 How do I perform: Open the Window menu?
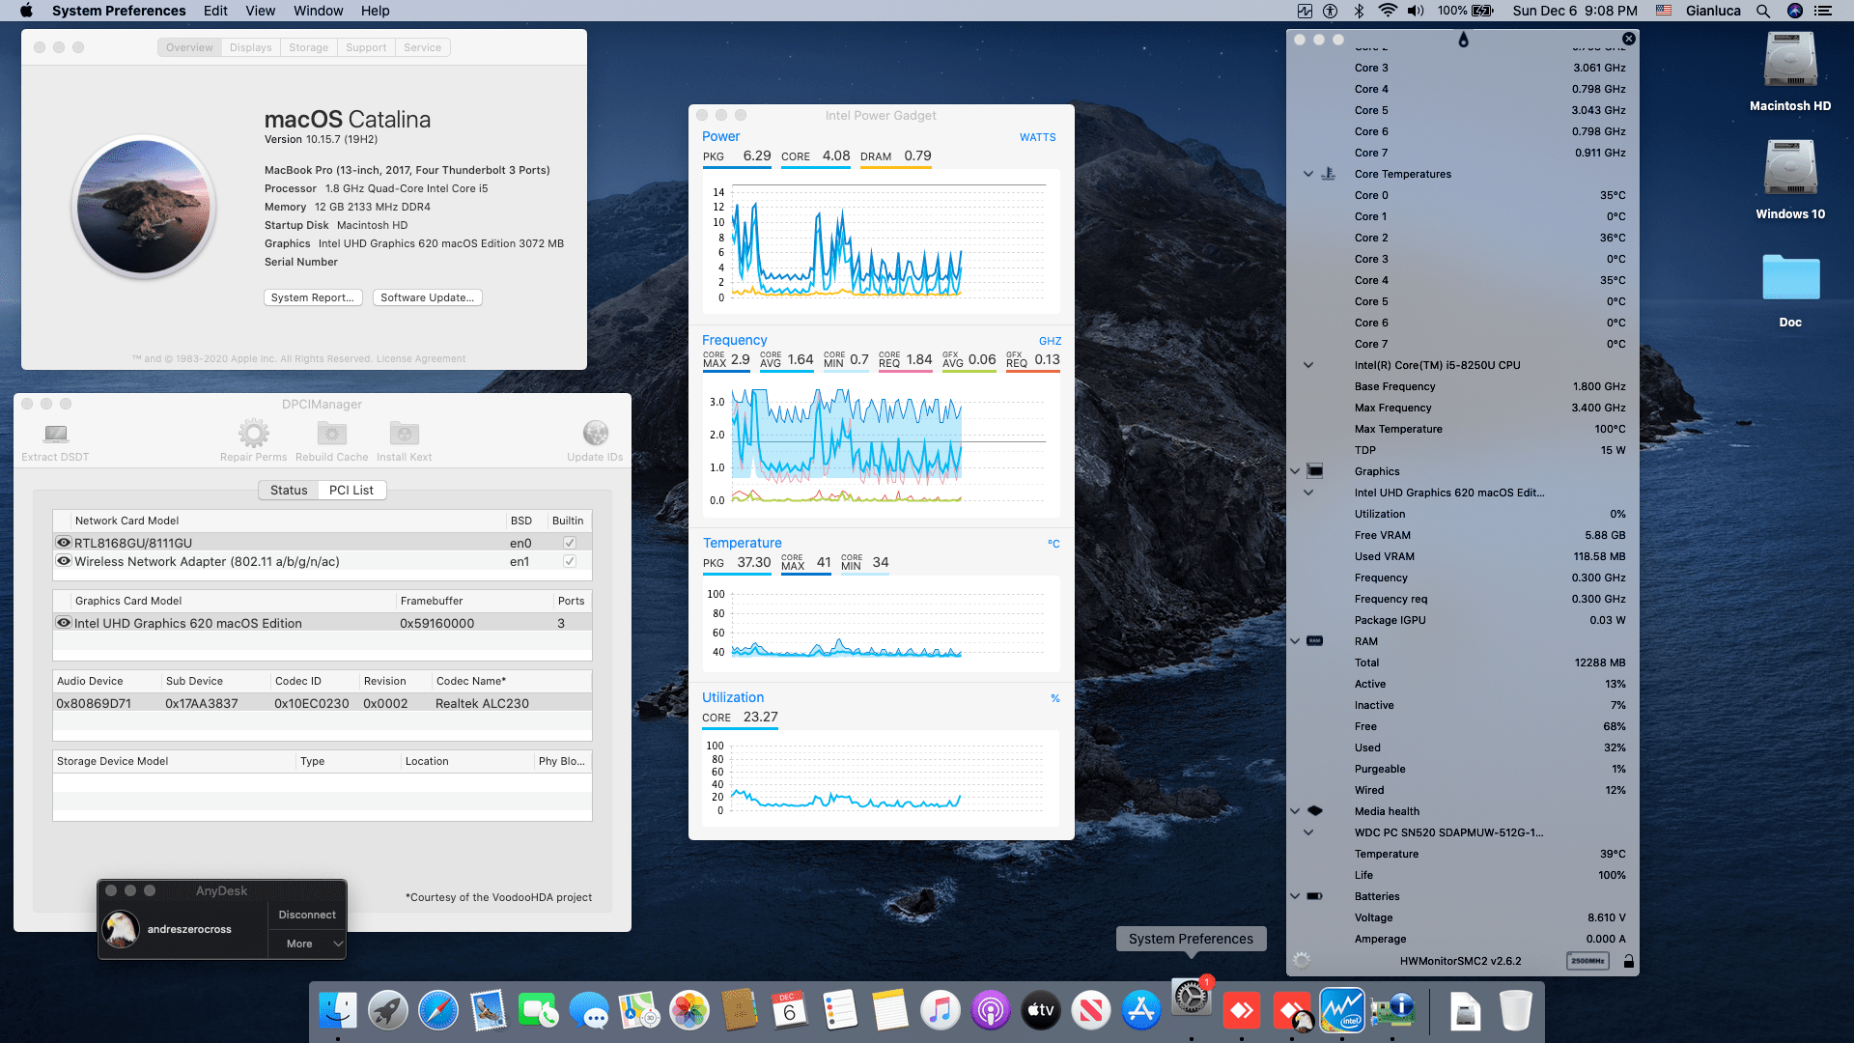(x=318, y=11)
